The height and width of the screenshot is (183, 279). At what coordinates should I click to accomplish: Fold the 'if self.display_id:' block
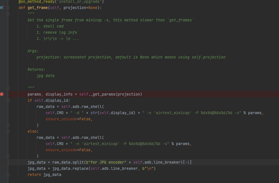tap(8, 100)
